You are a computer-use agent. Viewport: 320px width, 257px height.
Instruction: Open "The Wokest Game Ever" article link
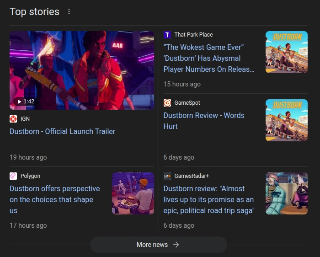[x=209, y=59]
